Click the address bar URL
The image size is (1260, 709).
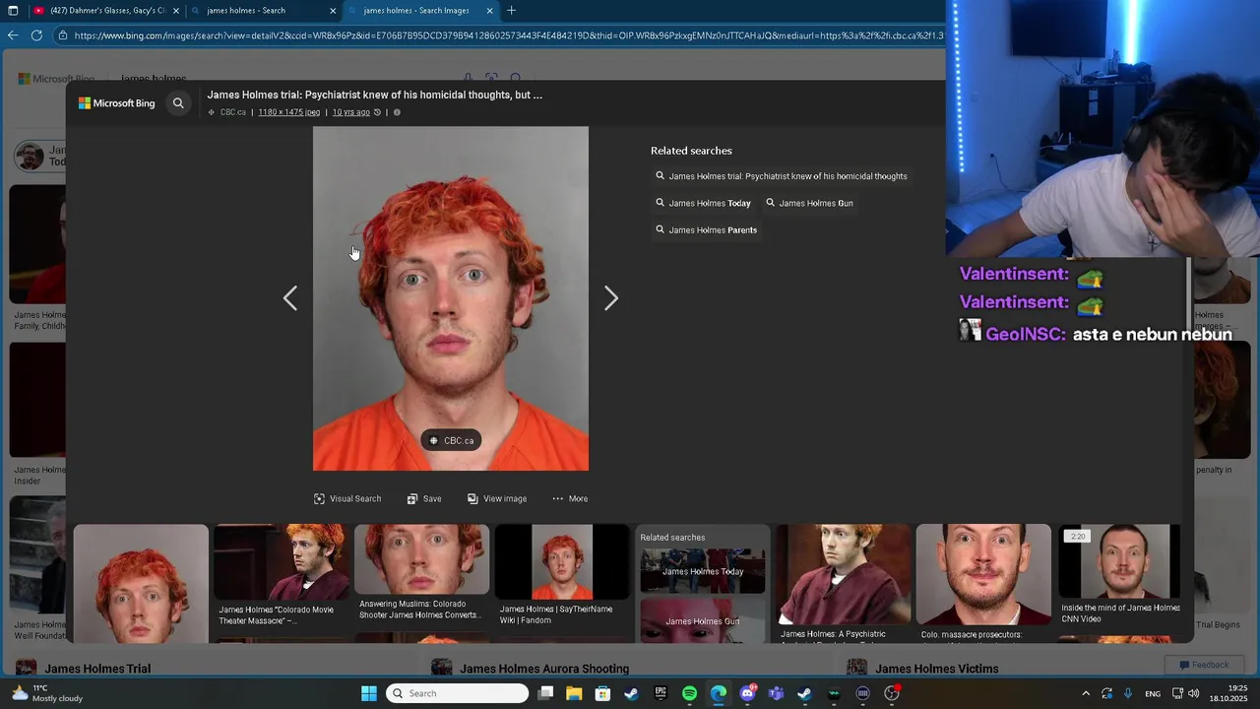coord(508,35)
